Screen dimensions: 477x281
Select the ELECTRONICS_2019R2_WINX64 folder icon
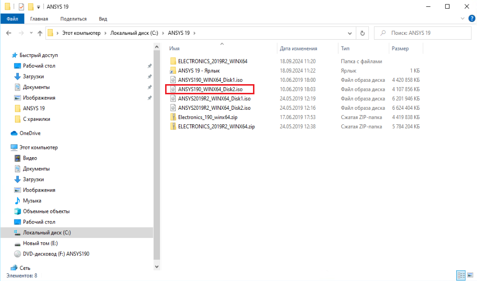pos(173,61)
